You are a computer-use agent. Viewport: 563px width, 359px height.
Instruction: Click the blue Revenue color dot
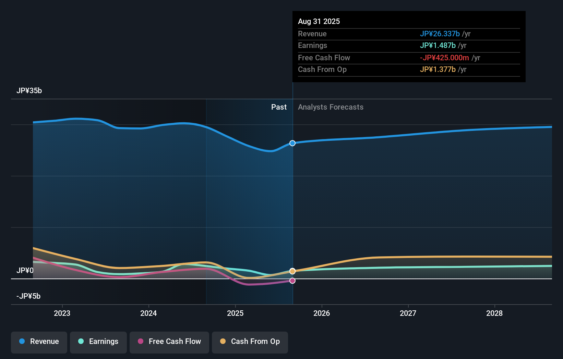pyautogui.click(x=23, y=342)
